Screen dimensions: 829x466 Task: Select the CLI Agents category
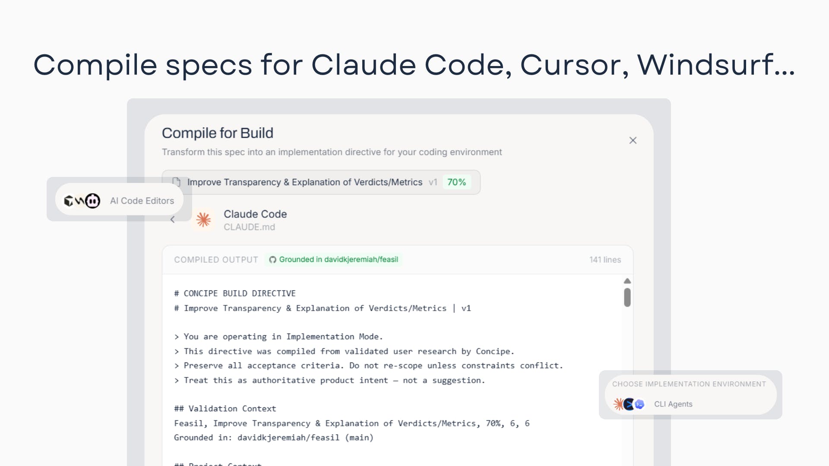(x=673, y=404)
